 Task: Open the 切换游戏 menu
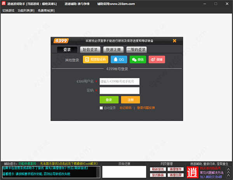(x=8, y=10)
